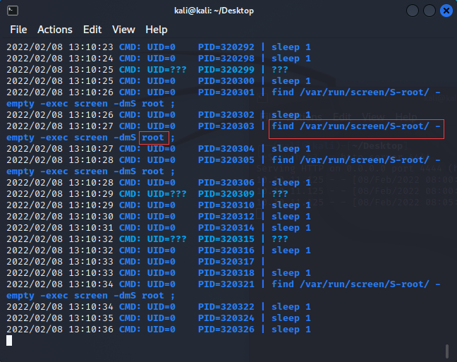457x362 pixels.
Task: Click timestamp 2022/02/08 13:10:23
Action: click(60, 47)
